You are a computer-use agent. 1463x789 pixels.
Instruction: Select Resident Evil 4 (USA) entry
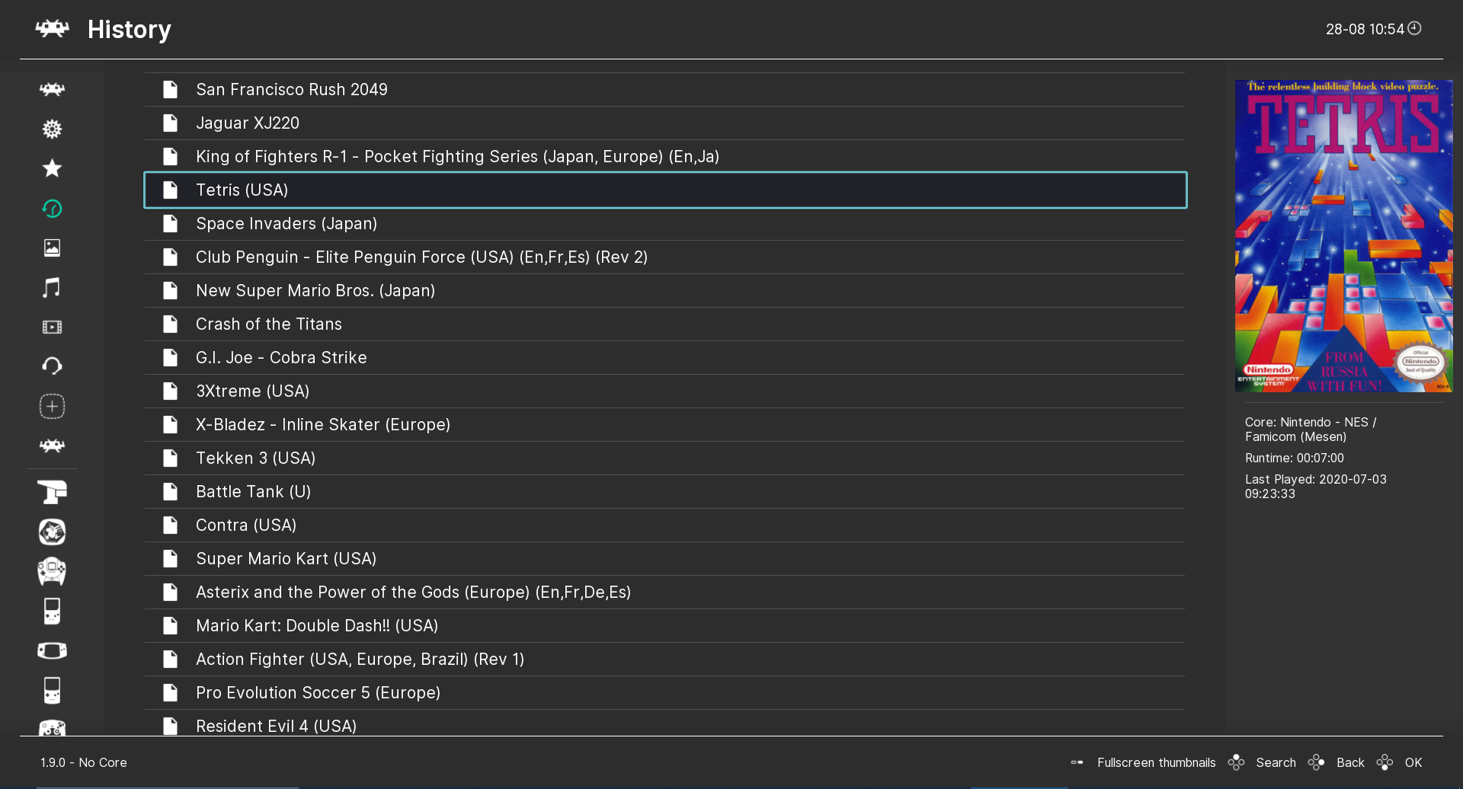point(664,724)
